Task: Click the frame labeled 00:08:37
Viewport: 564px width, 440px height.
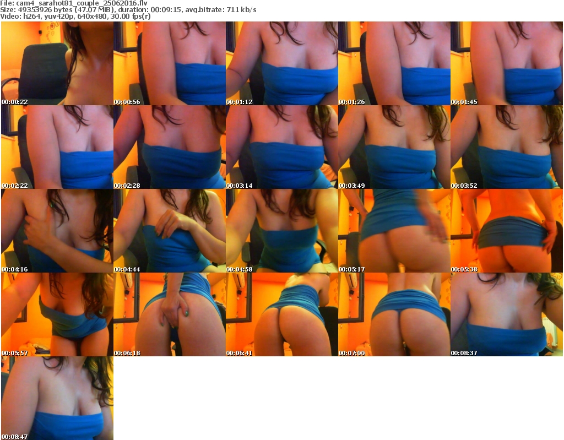Action: coord(507,314)
